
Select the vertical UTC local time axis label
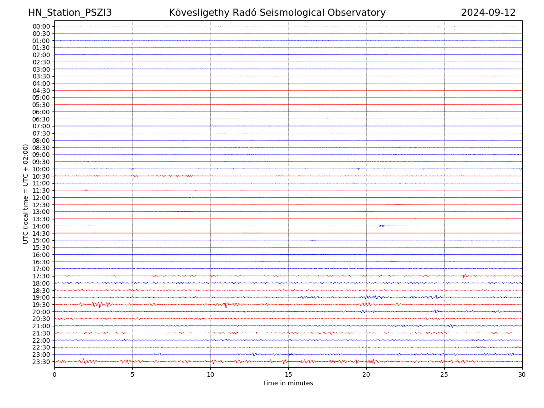(26, 194)
